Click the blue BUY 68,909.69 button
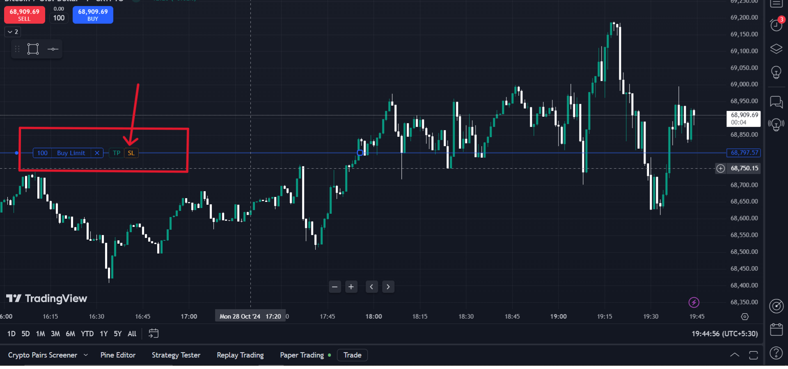 [93, 15]
